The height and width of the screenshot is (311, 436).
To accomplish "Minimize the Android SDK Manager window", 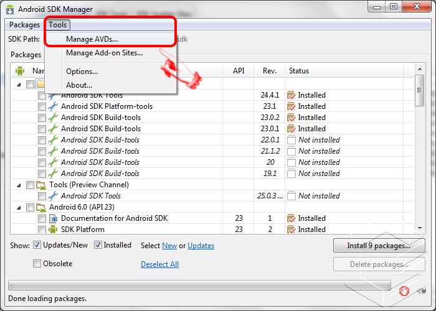I will (377, 7).
